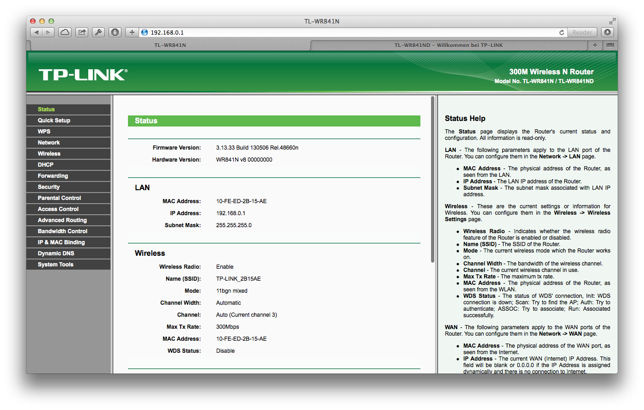Click hardware version WR841N v8 00000000

click(244, 160)
